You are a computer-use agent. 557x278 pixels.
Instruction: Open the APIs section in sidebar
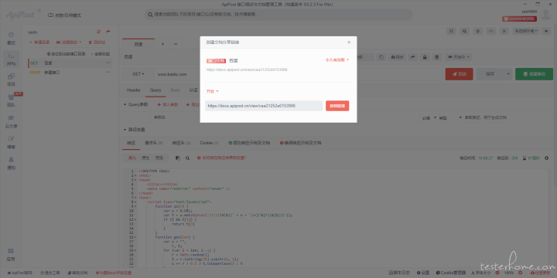coord(11,59)
